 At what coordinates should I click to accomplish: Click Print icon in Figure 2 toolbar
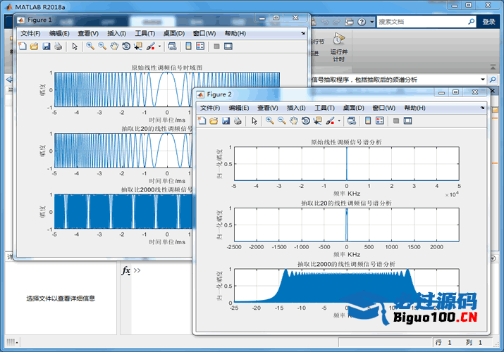pyautogui.click(x=238, y=120)
